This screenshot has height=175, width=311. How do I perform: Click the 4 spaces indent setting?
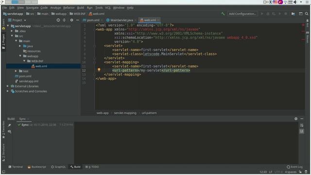(291, 172)
